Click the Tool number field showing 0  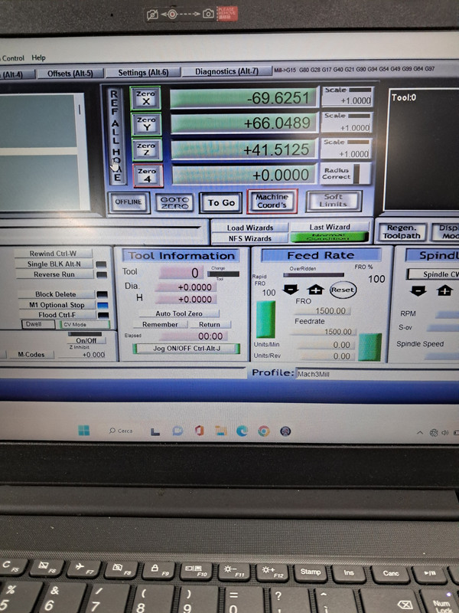[x=181, y=273]
